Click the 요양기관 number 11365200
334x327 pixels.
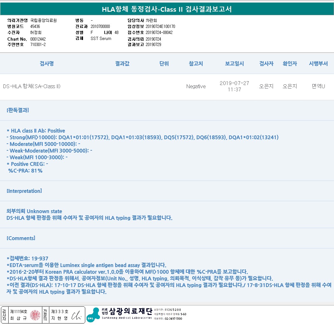(x=173, y=310)
